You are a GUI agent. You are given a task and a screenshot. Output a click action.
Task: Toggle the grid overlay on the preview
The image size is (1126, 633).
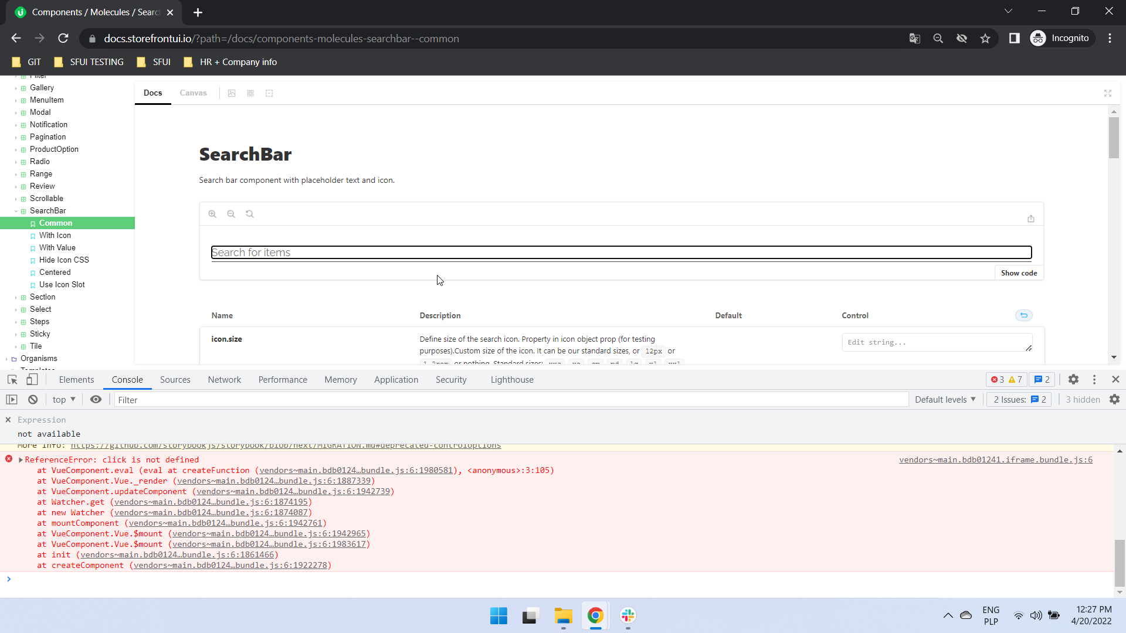point(250,93)
